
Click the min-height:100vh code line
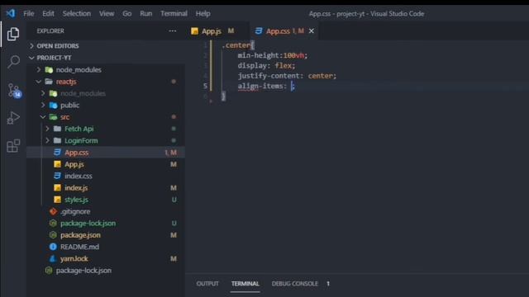273,55
